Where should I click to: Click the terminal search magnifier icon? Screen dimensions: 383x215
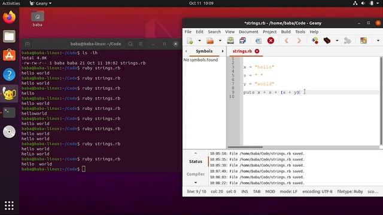click(130, 44)
